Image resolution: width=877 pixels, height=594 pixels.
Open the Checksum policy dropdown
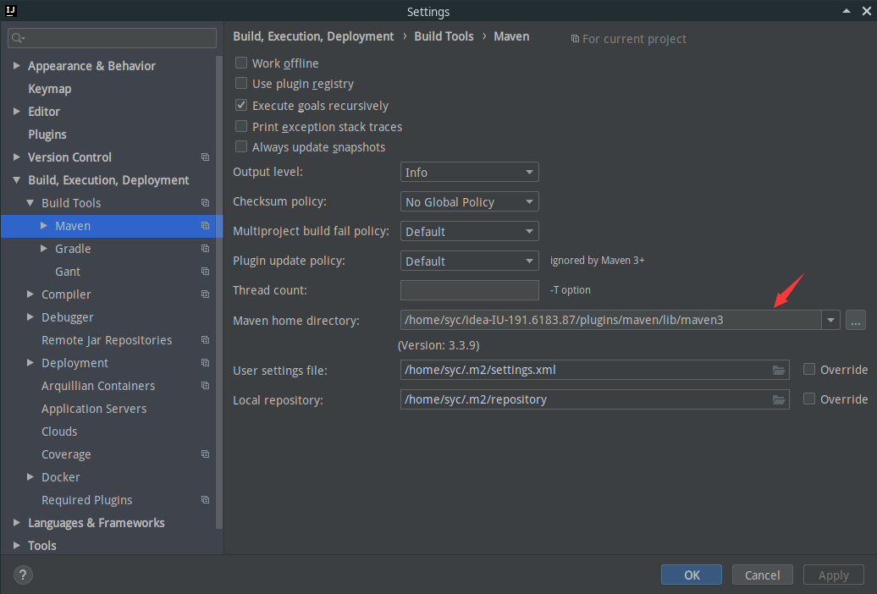coord(469,202)
